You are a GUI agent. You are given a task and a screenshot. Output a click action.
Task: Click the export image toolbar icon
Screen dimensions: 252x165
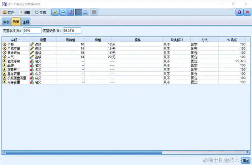55,12
